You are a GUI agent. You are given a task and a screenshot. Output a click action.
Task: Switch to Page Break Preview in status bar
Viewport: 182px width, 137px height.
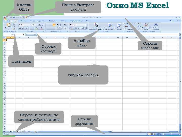[154, 134]
